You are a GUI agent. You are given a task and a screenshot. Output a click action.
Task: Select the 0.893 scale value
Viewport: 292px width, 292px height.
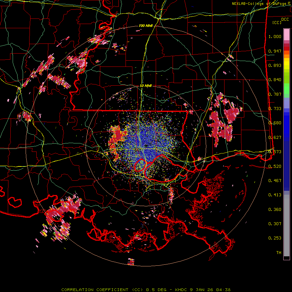275,65
